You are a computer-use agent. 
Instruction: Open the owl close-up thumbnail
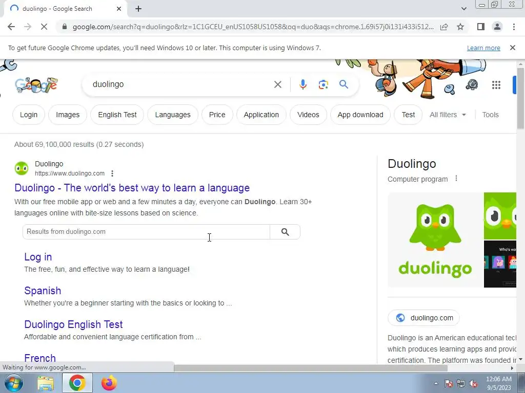[x=500, y=216]
